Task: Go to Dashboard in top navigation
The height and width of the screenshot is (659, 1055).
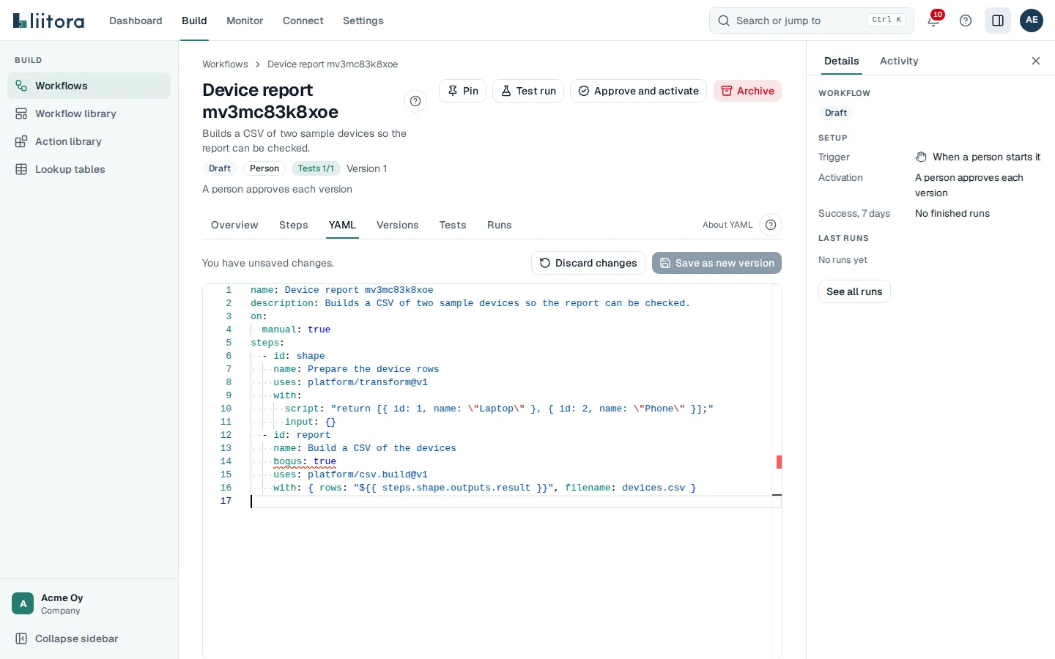Action: coord(136,21)
